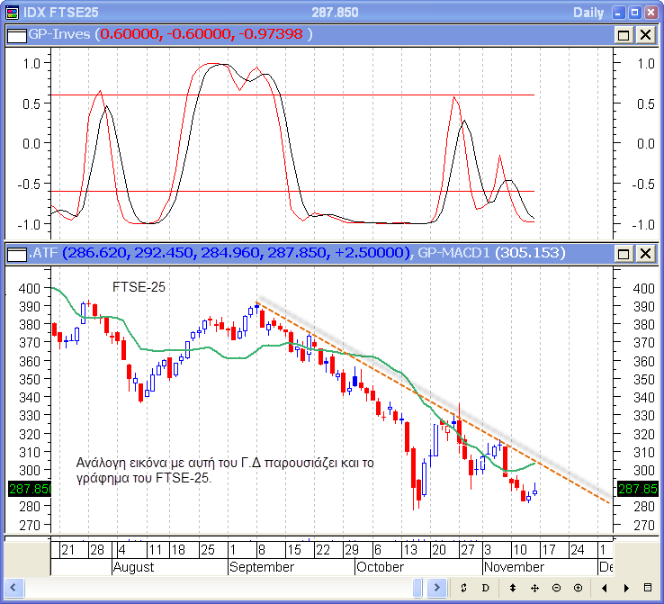
Task: Select the Greek text annotation on chart
Action: (225, 471)
